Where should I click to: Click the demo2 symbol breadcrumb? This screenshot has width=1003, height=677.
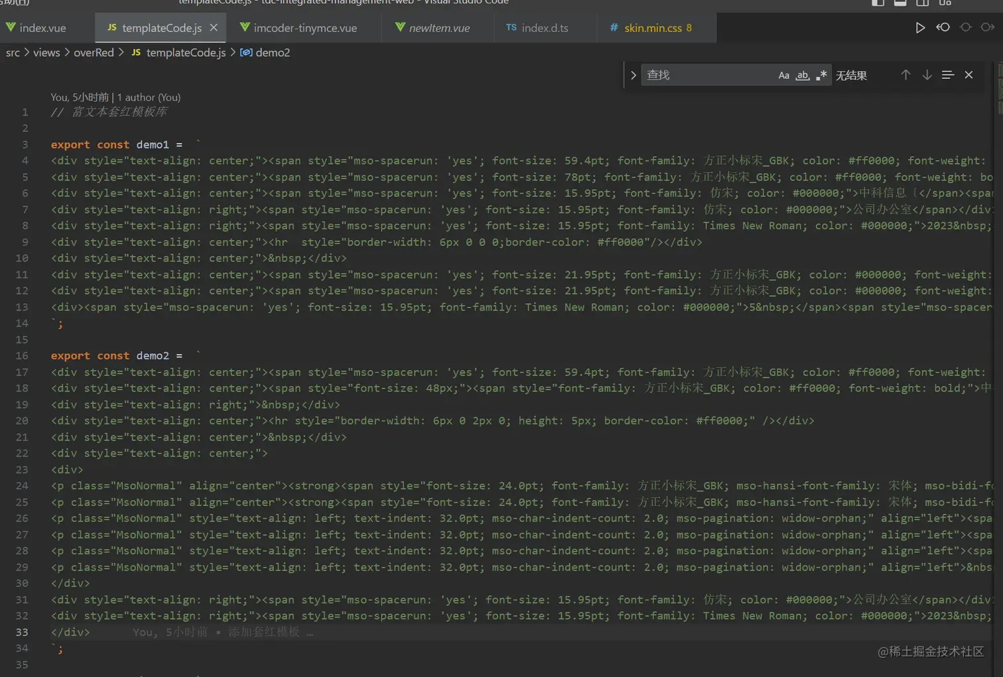tap(265, 52)
